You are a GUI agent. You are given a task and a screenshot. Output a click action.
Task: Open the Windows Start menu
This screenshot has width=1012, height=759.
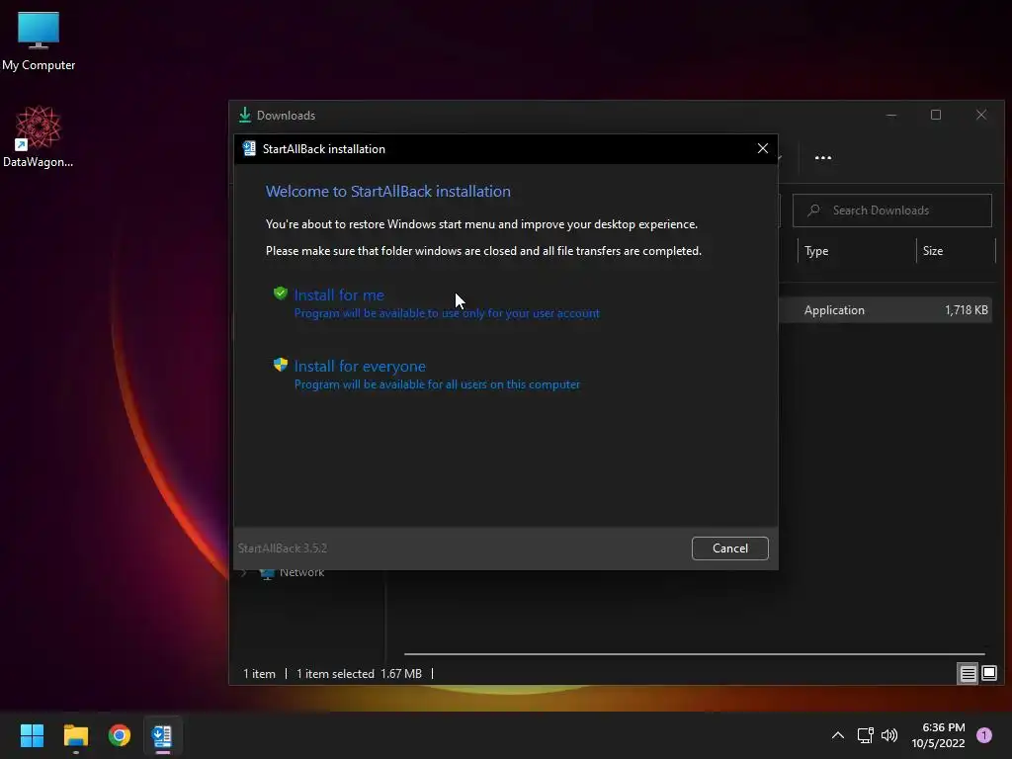(32, 735)
